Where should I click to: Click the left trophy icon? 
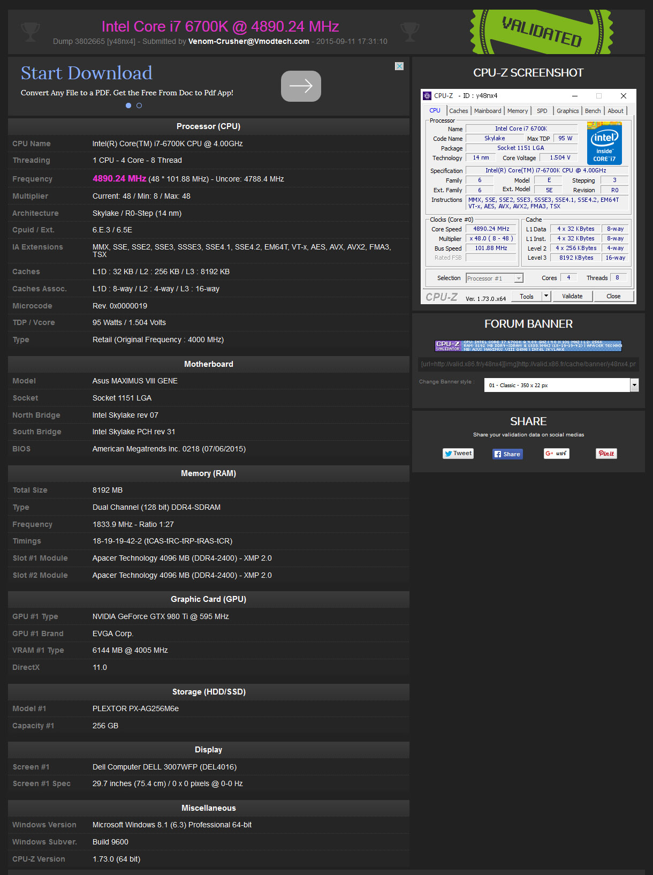pyautogui.click(x=31, y=32)
